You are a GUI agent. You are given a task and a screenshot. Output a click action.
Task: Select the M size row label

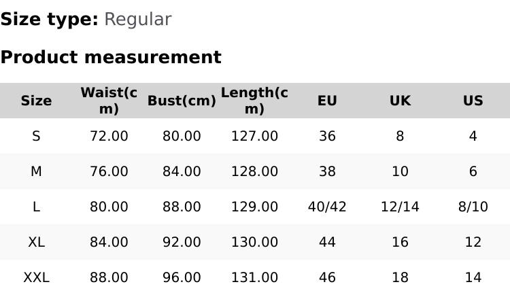click(x=36, y=171)
